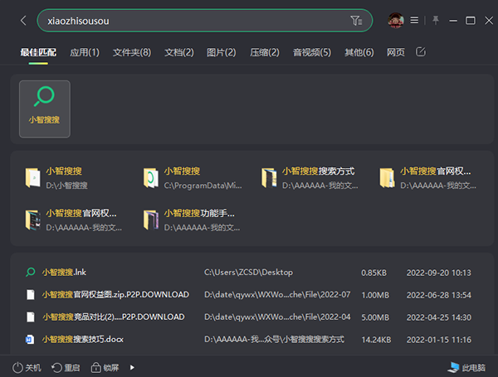498x377 pixels.
Task: Click the 关机 shutdown button
Action: tap(27, 367)
